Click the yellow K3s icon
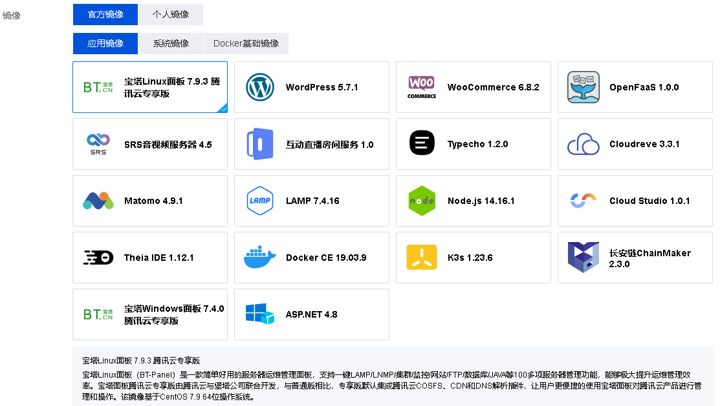 [x=422, y=257]
